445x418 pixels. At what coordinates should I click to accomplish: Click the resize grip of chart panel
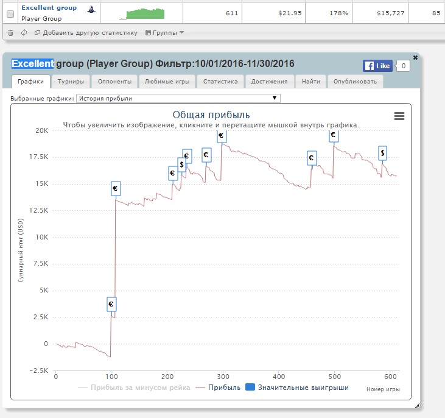pos(417,405)
